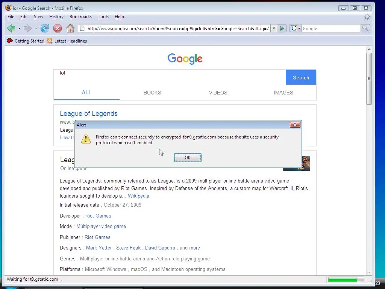Click the search magnifier icon
This screenshot has height=289, width=385.
365,29
